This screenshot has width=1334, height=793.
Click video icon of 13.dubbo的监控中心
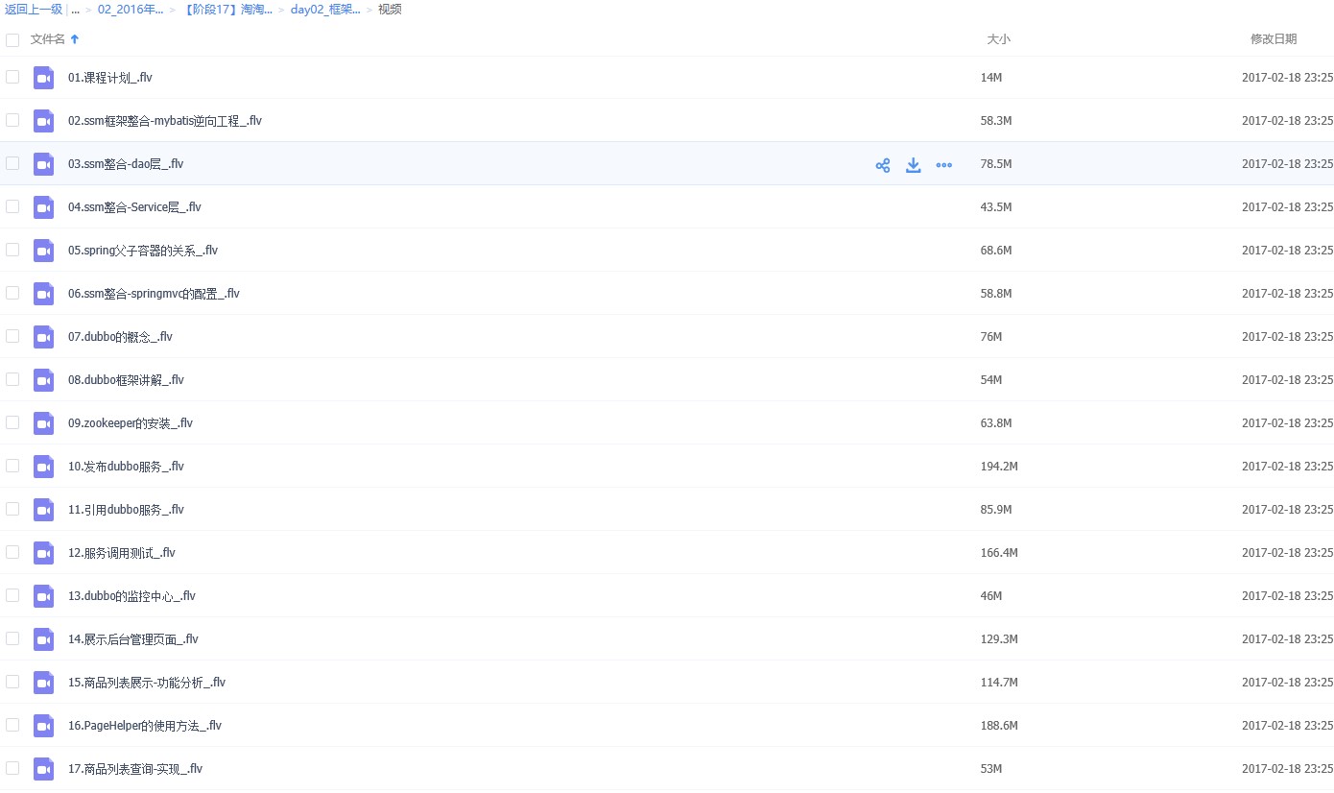43,596
